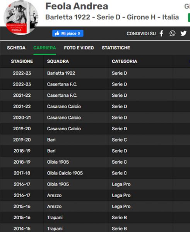Share on Twitter bird icon
190x232 pixels.
tap(183, 33)
